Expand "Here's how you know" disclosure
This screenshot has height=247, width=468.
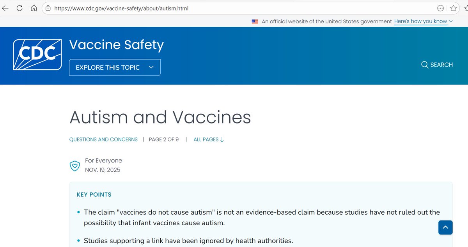coord(424,21)
